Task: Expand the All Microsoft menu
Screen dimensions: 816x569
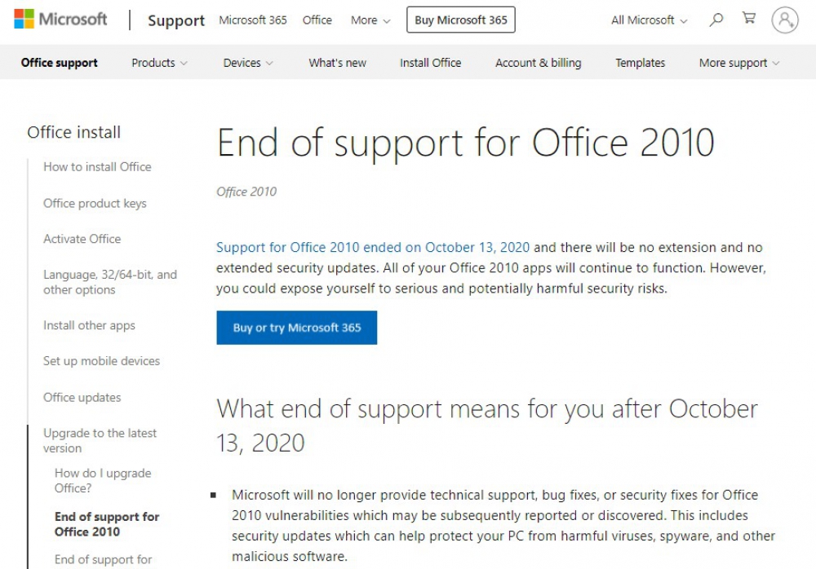Action: point(649,20)
